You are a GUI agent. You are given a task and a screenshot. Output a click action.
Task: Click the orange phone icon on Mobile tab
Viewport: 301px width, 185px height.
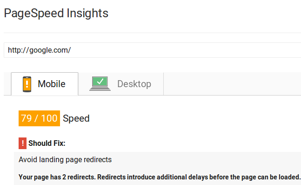pyautogui.click(x=27, y=84)
